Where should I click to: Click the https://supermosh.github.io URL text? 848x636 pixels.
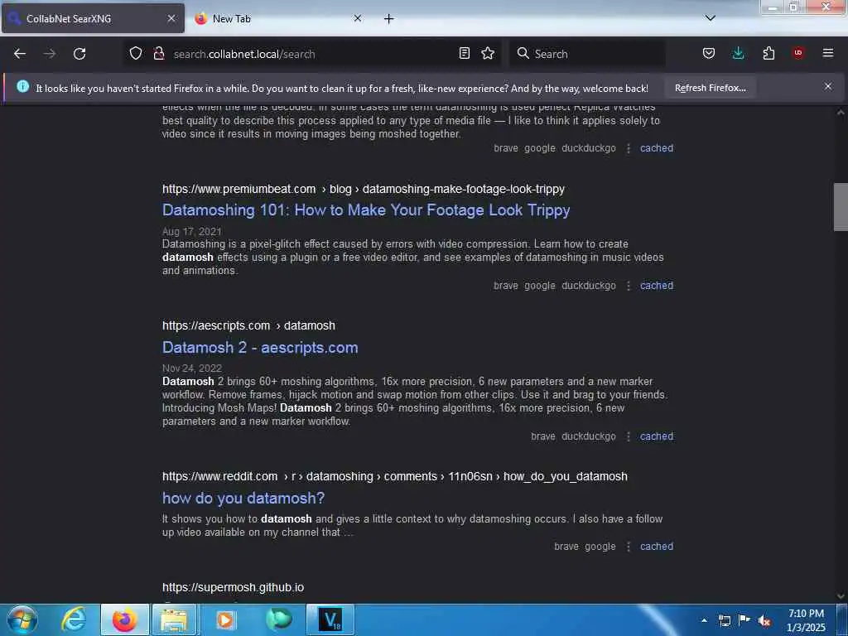point(233,587)
